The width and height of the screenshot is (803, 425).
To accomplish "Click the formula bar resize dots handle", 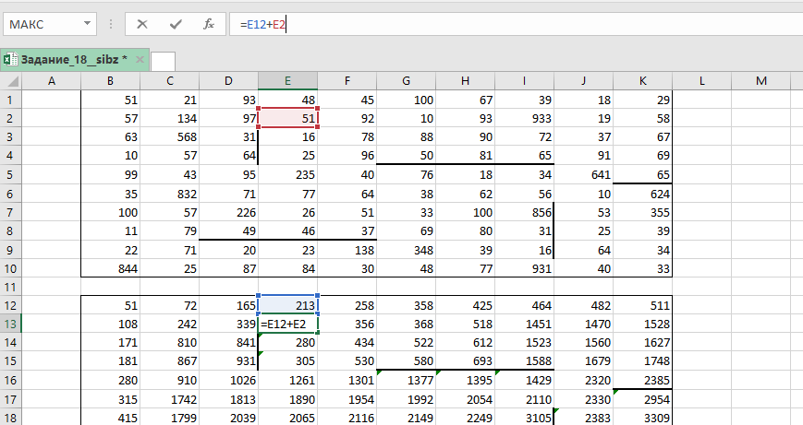I will tap(110, 24).
